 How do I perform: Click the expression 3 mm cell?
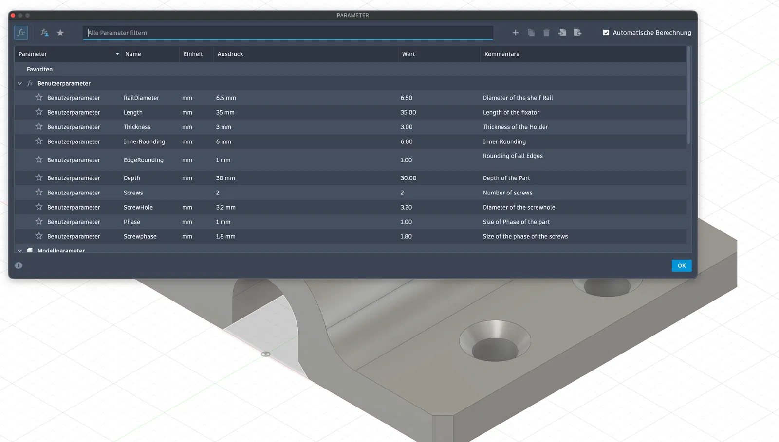pyautogui.click(x=223, y=127)
